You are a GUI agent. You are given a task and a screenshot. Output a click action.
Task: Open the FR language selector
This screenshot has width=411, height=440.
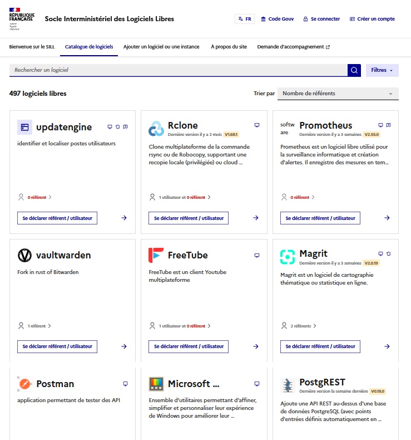[245, 19]
